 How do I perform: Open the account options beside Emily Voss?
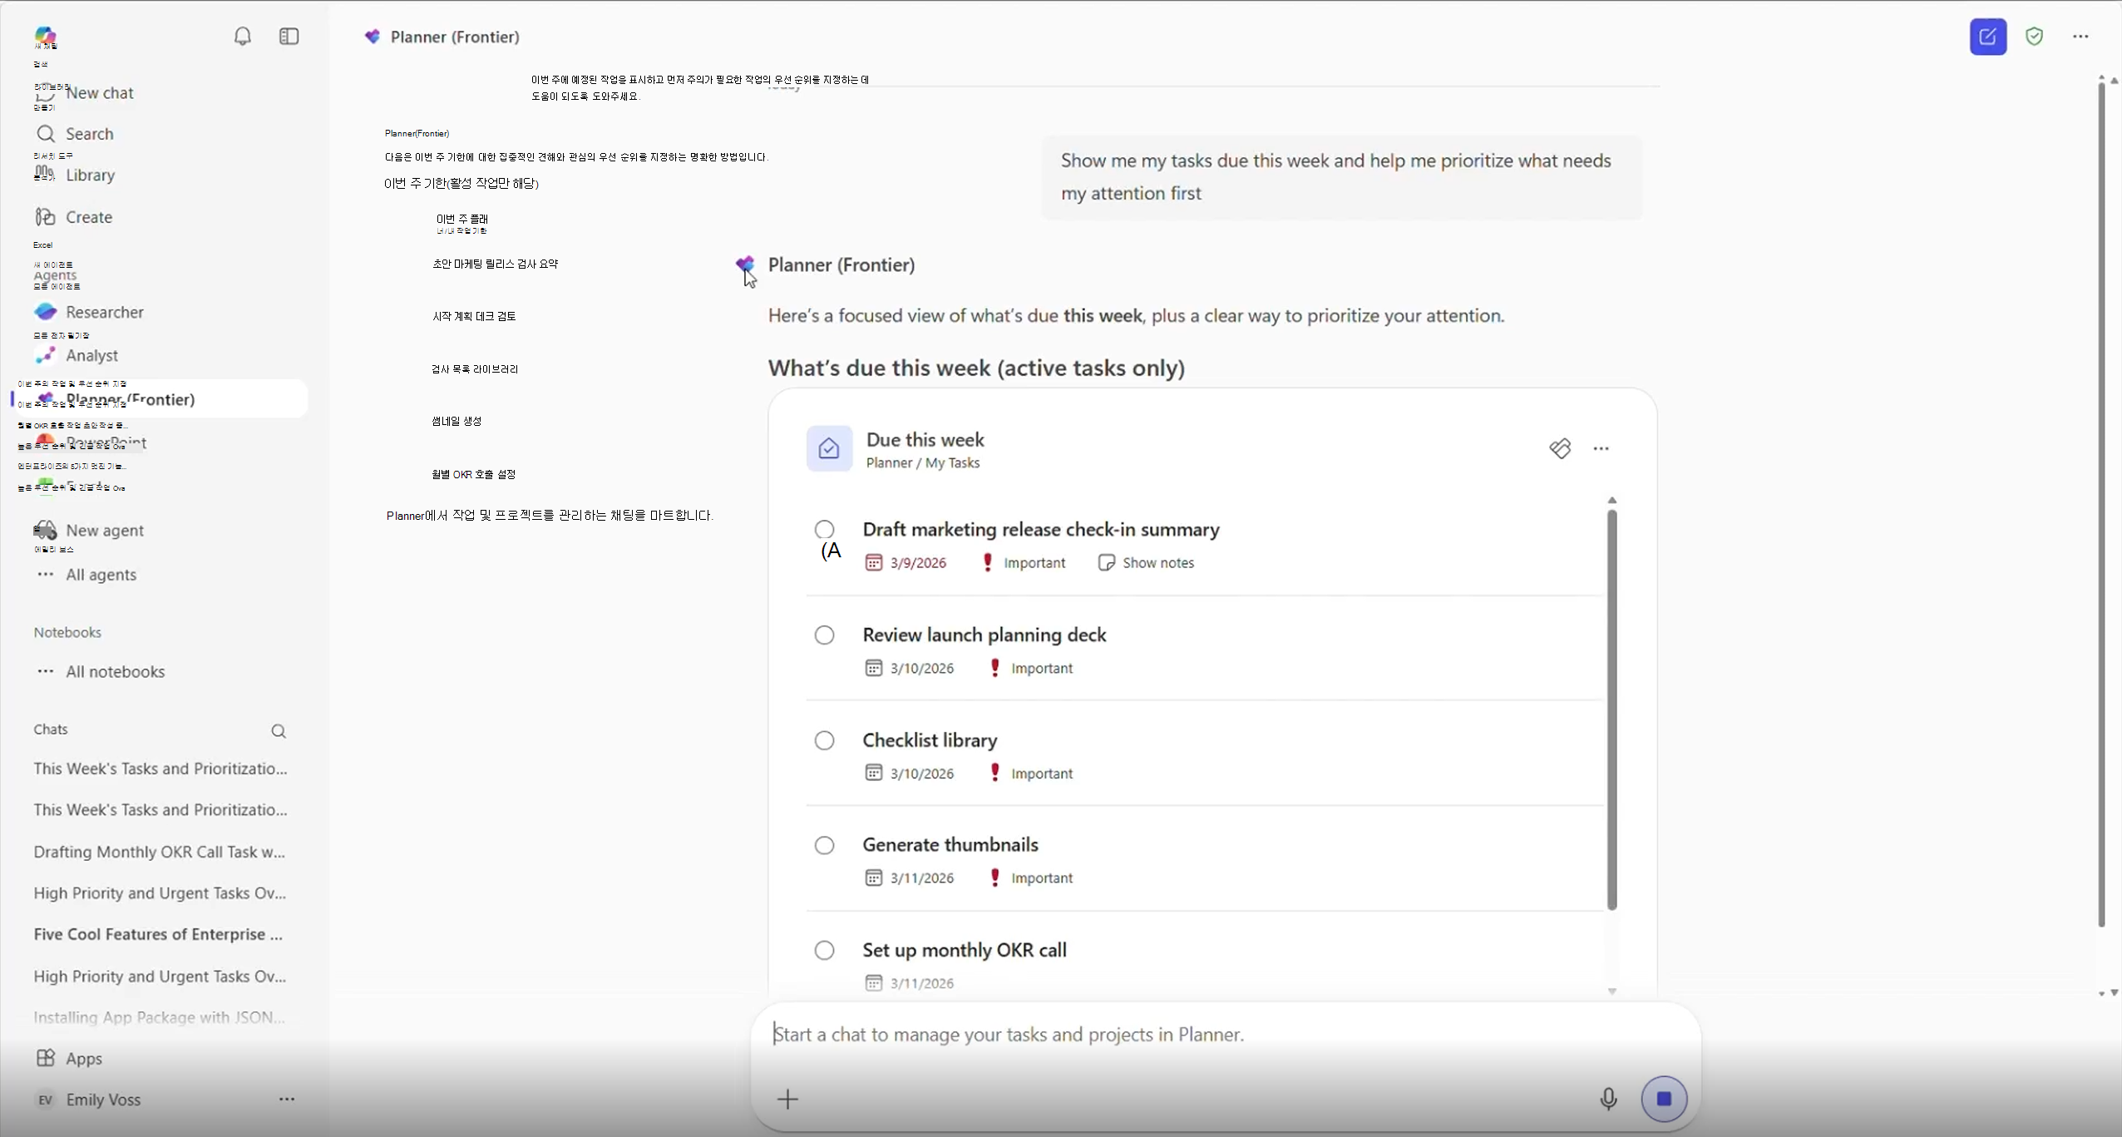(287, 1099)
